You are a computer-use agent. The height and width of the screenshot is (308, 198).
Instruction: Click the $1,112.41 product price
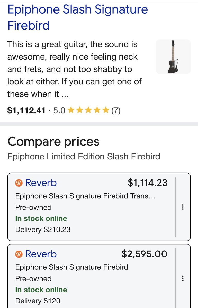pyautogui.click(x=26, y=111)
